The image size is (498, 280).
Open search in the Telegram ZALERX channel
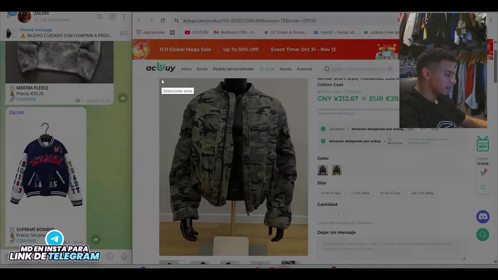[x=100, y=17]
